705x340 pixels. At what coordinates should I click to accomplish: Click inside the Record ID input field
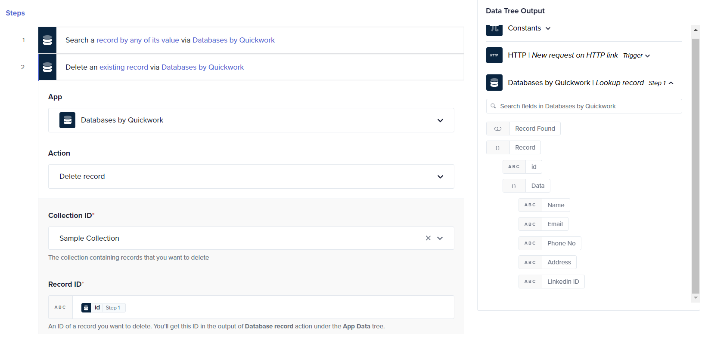(263, 307)
